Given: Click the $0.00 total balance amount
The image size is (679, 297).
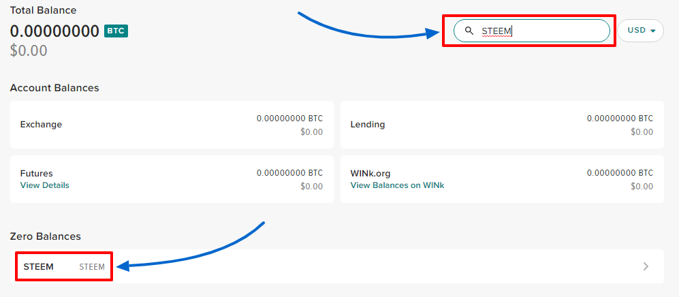Looking at the screenshot, I should tap(29, 50).
